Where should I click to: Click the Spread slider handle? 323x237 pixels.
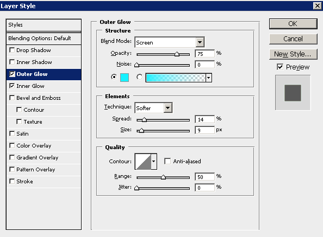point(144,120)
